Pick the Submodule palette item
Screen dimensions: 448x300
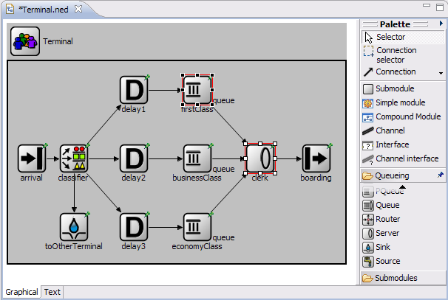point(403,88)
